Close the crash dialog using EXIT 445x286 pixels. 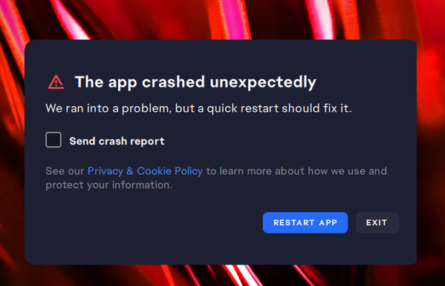(377, 222)
